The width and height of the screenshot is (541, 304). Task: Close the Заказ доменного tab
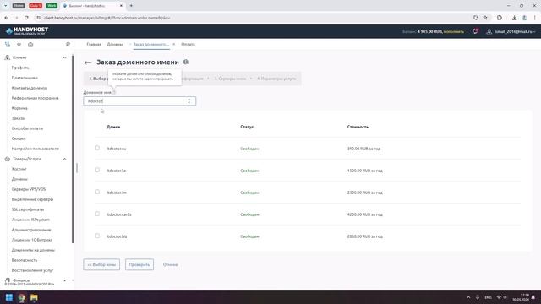pos(174,44)
